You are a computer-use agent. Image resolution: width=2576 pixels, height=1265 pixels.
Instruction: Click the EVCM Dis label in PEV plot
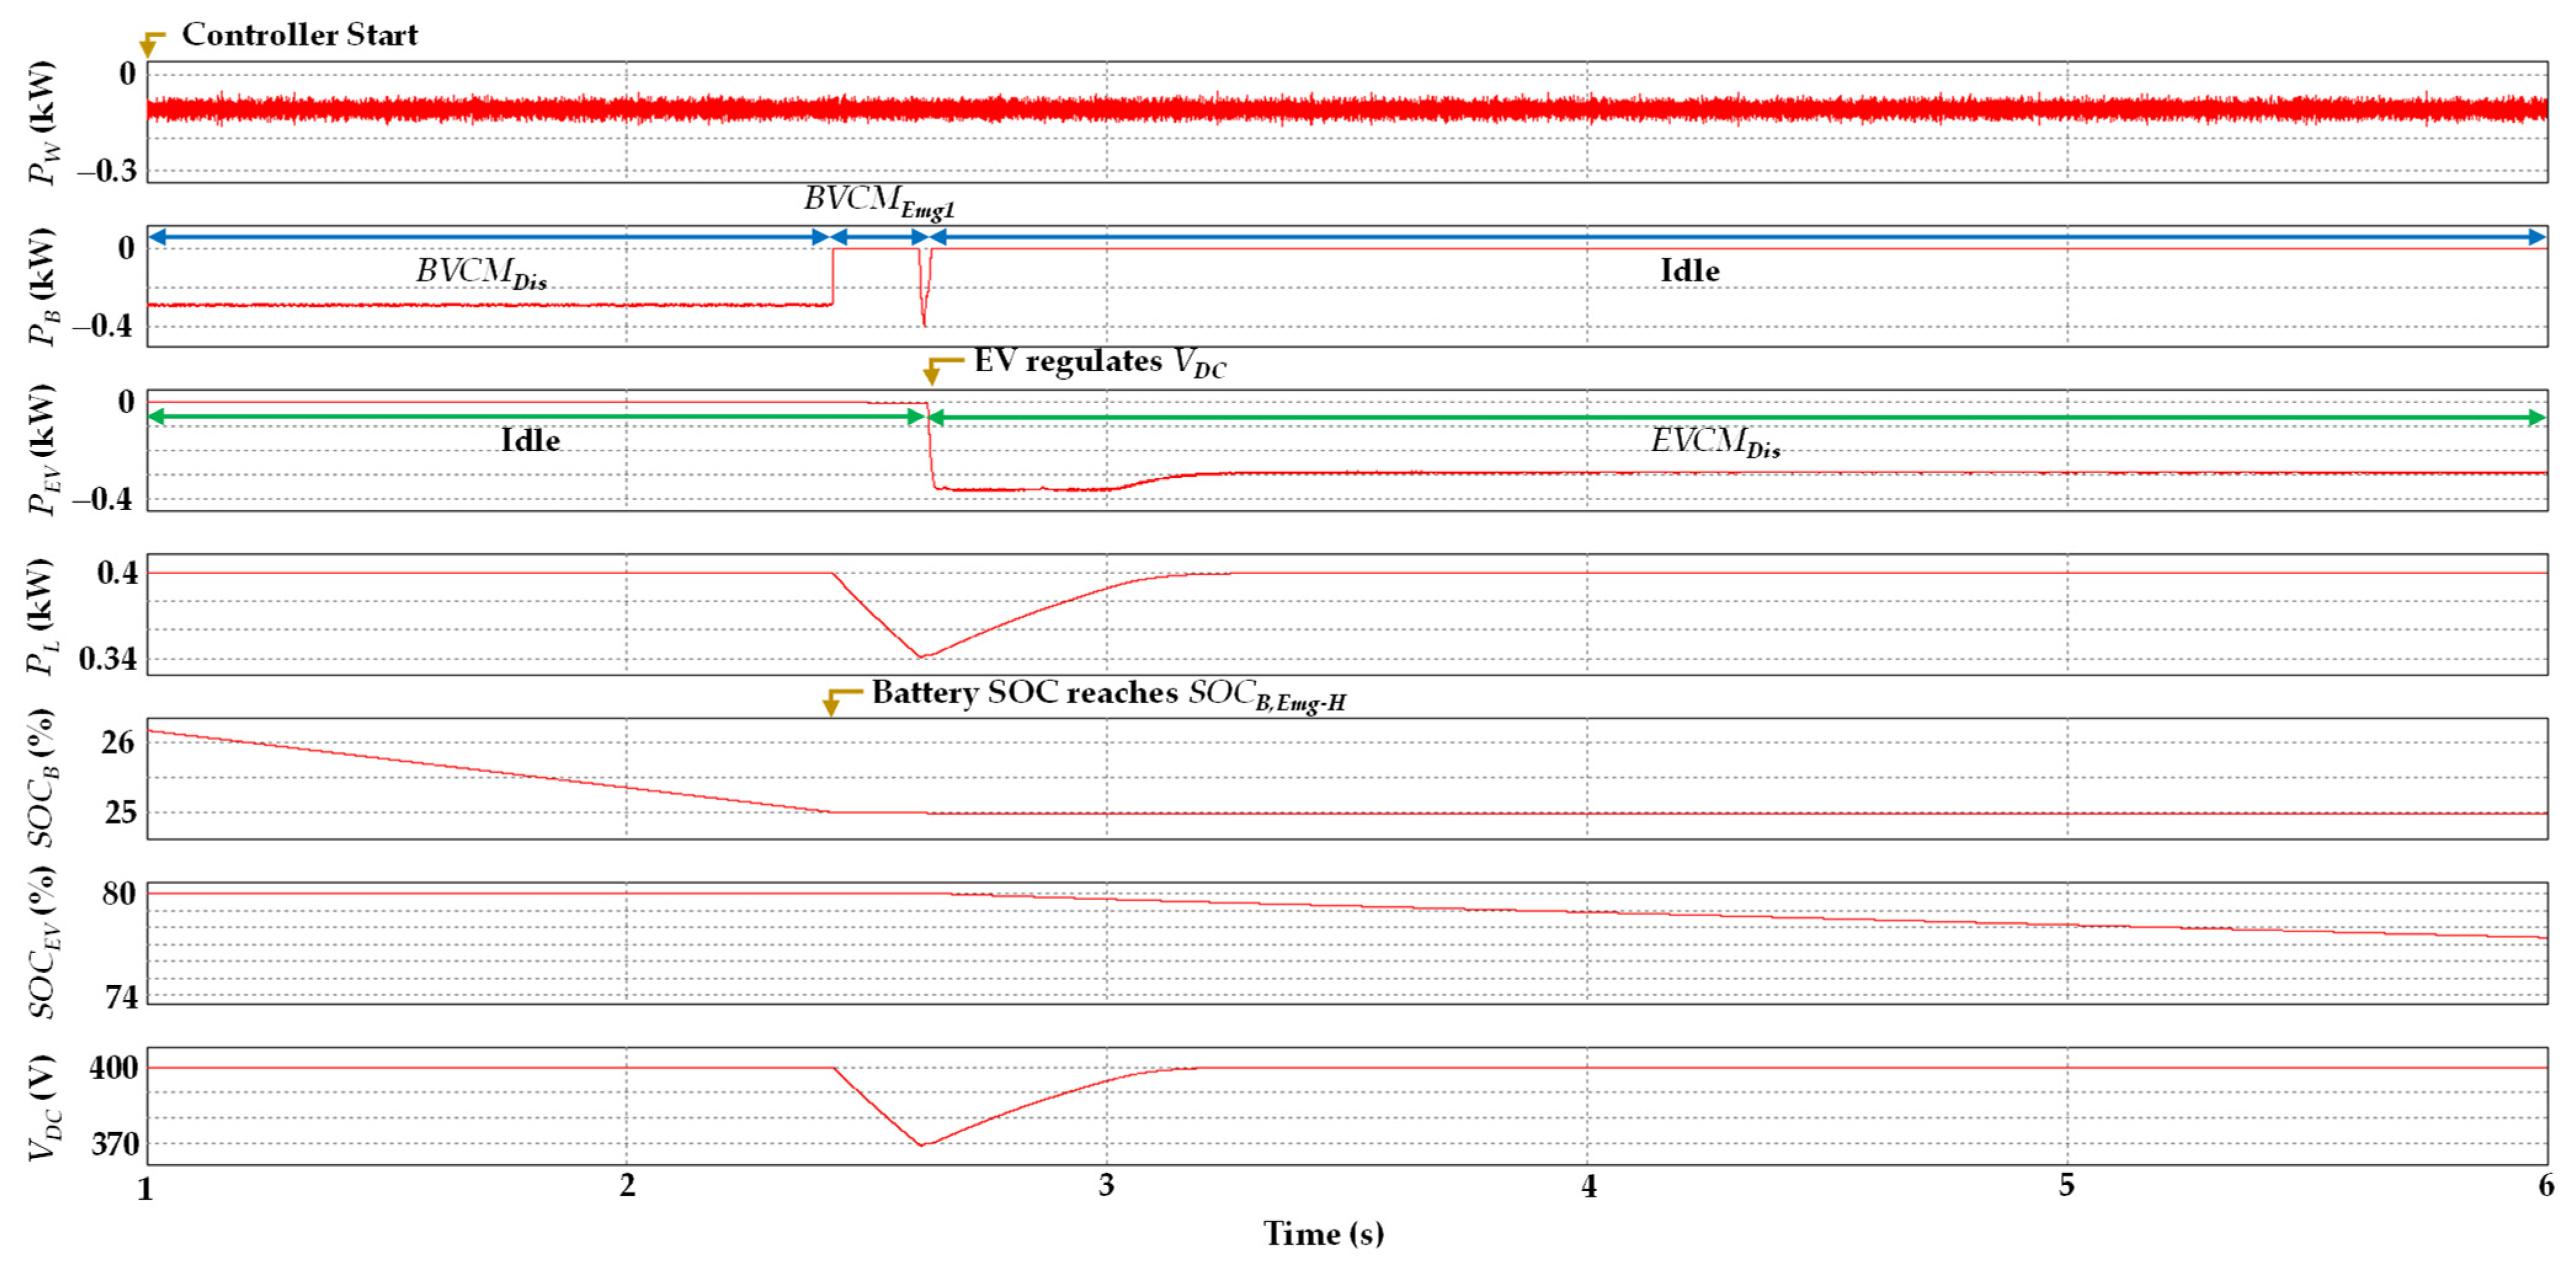[x=1715, y=442]
